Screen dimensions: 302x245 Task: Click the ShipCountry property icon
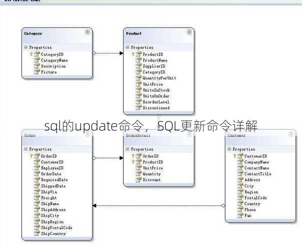pos(36,233)
